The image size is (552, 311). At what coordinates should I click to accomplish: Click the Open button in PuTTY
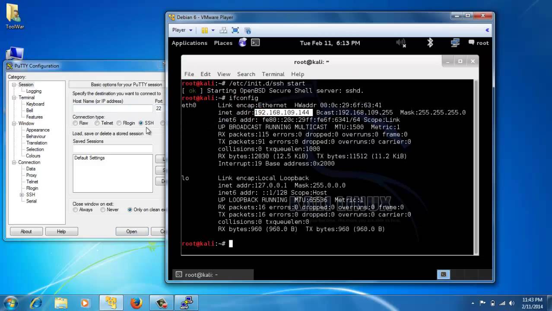coord(132,232)
